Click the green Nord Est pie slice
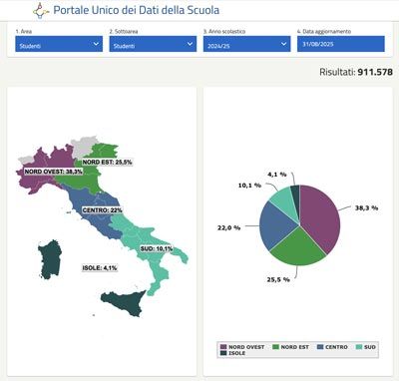The image size is (399, 381). [x=297, y=247]
